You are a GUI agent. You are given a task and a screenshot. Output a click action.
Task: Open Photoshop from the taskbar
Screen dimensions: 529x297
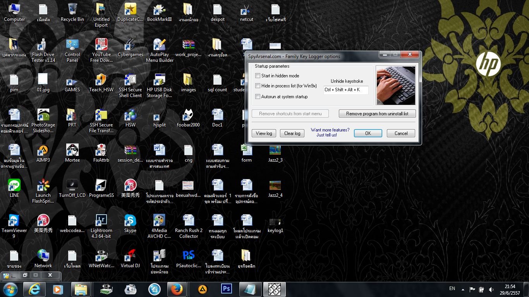tap(226, 289)
